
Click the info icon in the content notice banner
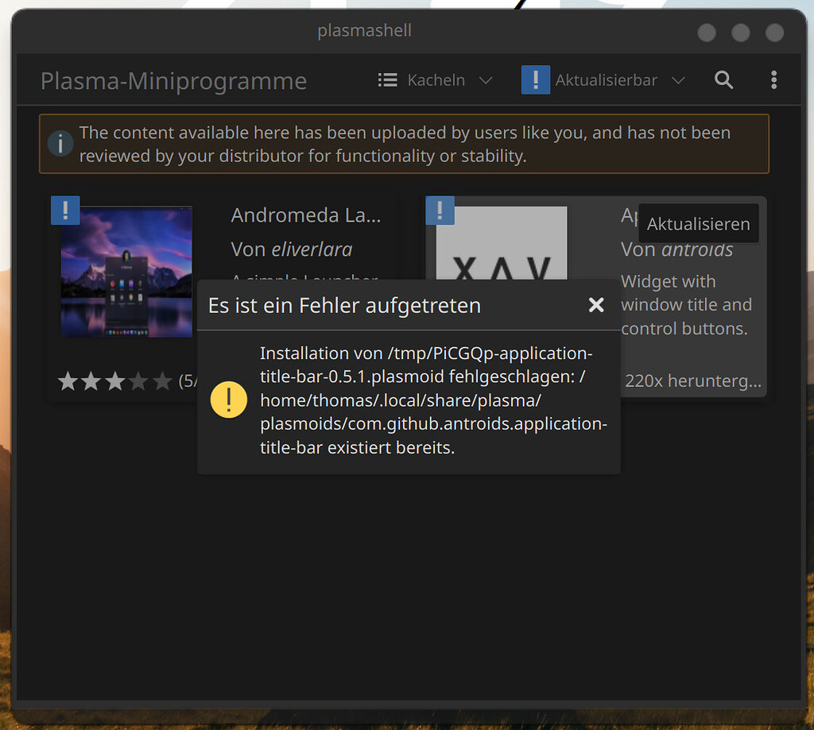coord(60,144)
